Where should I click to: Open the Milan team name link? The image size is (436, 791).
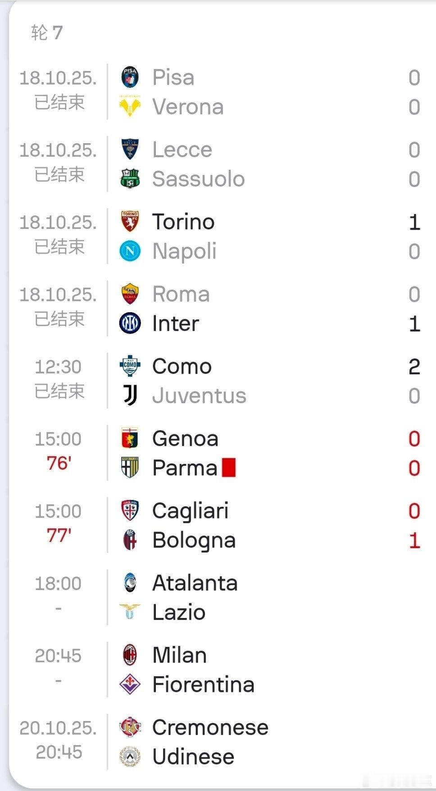click(x=179, y=655)
